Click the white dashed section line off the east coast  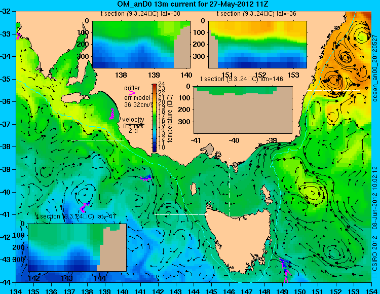(334, 90)
